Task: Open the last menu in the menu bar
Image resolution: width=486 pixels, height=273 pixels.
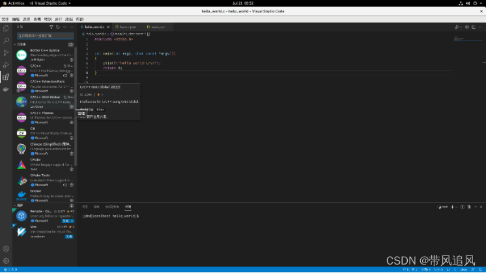Action: click(x=80, y=19)
